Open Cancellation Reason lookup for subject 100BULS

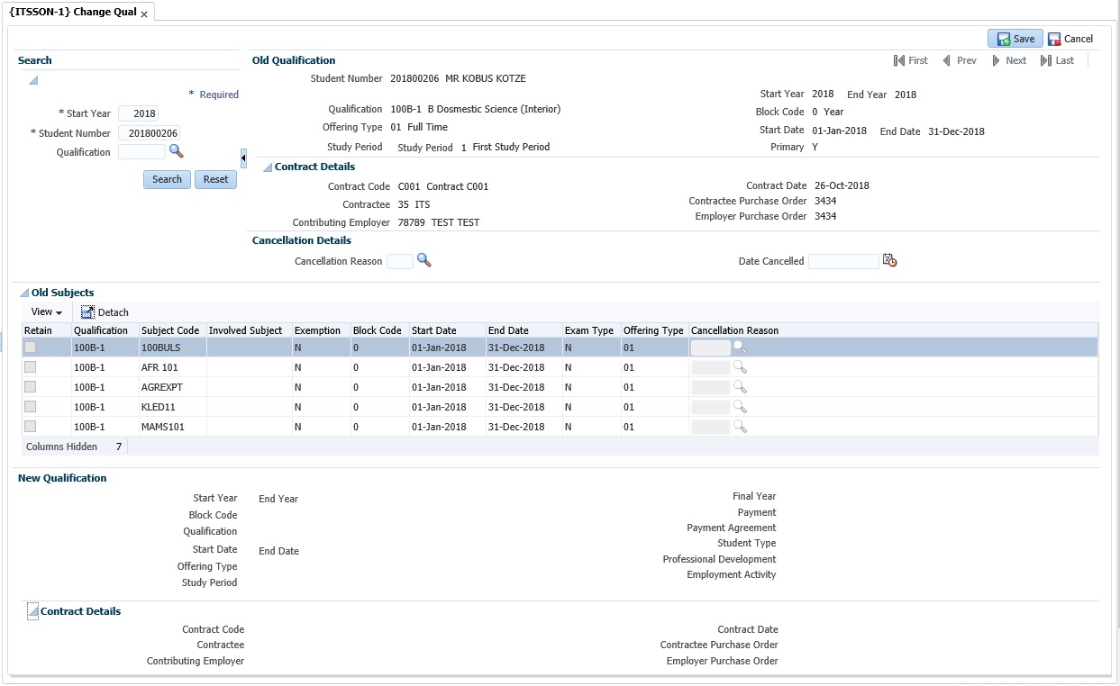[740, 348]
